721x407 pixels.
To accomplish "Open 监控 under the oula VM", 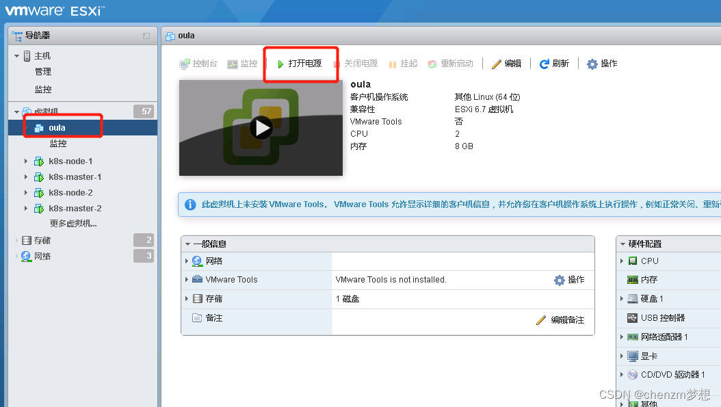I will click(58, 144).
